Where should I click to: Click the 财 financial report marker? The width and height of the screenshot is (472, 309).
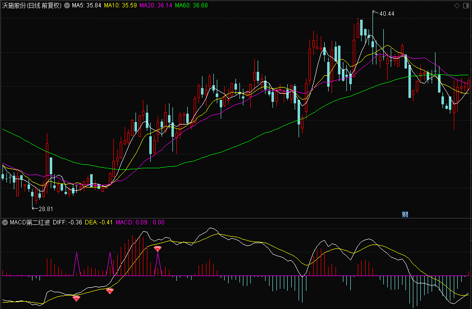[405, 214]
